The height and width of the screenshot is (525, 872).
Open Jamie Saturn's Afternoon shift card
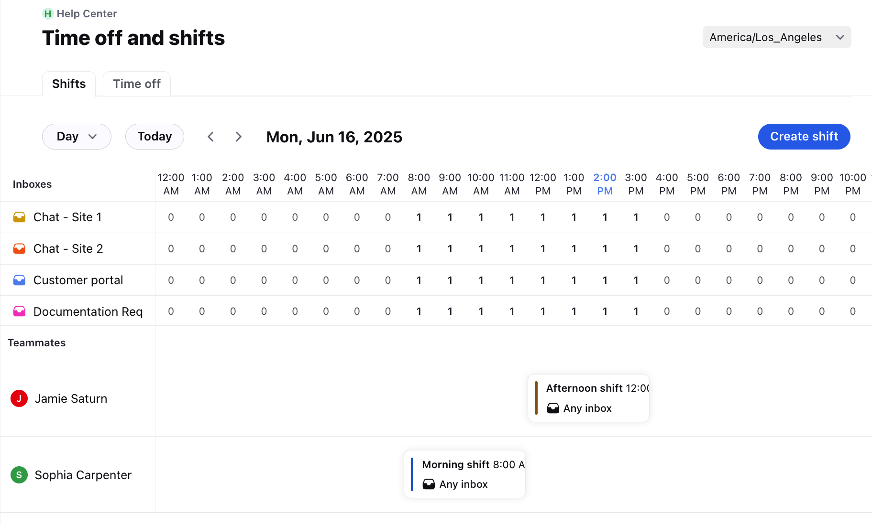coord(588,398)
